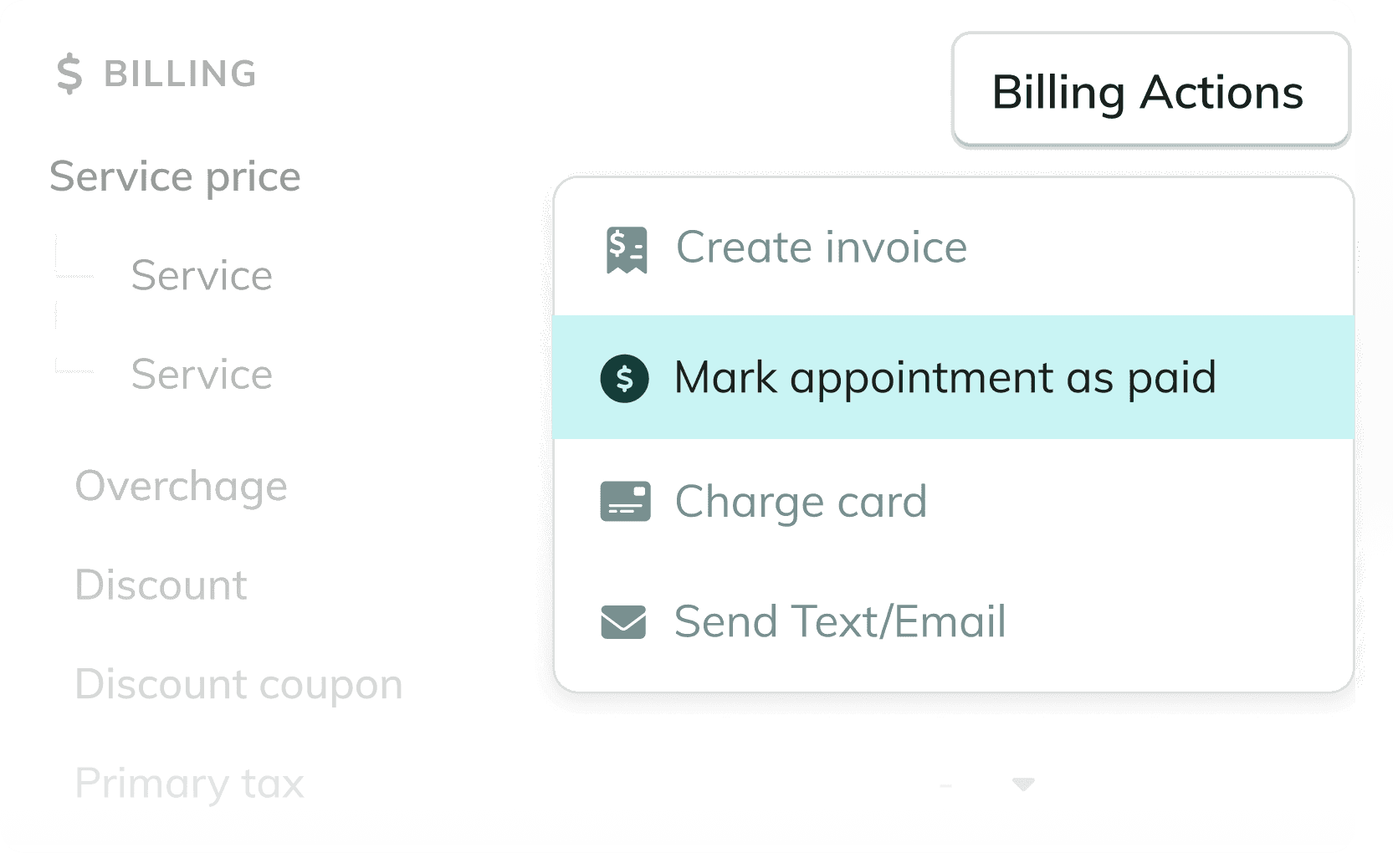
Task: Click the Billing dollar sign icon
Action: tap(69, 74)
